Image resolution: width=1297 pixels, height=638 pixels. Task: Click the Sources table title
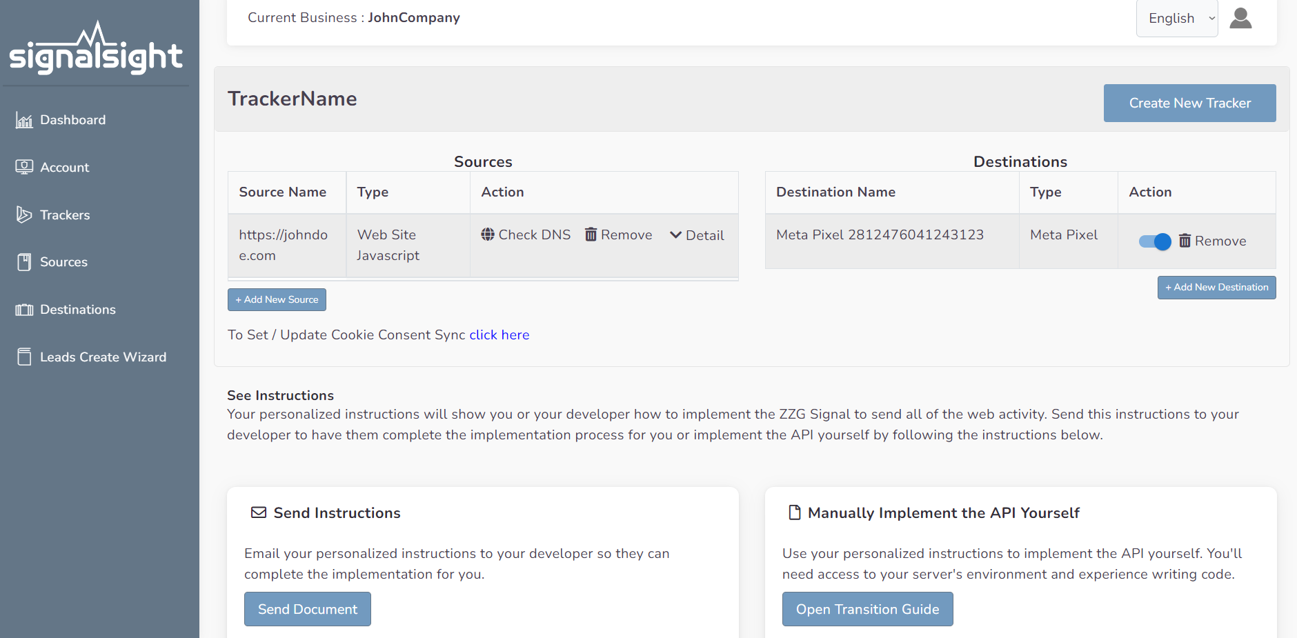(x=483, y=161)
